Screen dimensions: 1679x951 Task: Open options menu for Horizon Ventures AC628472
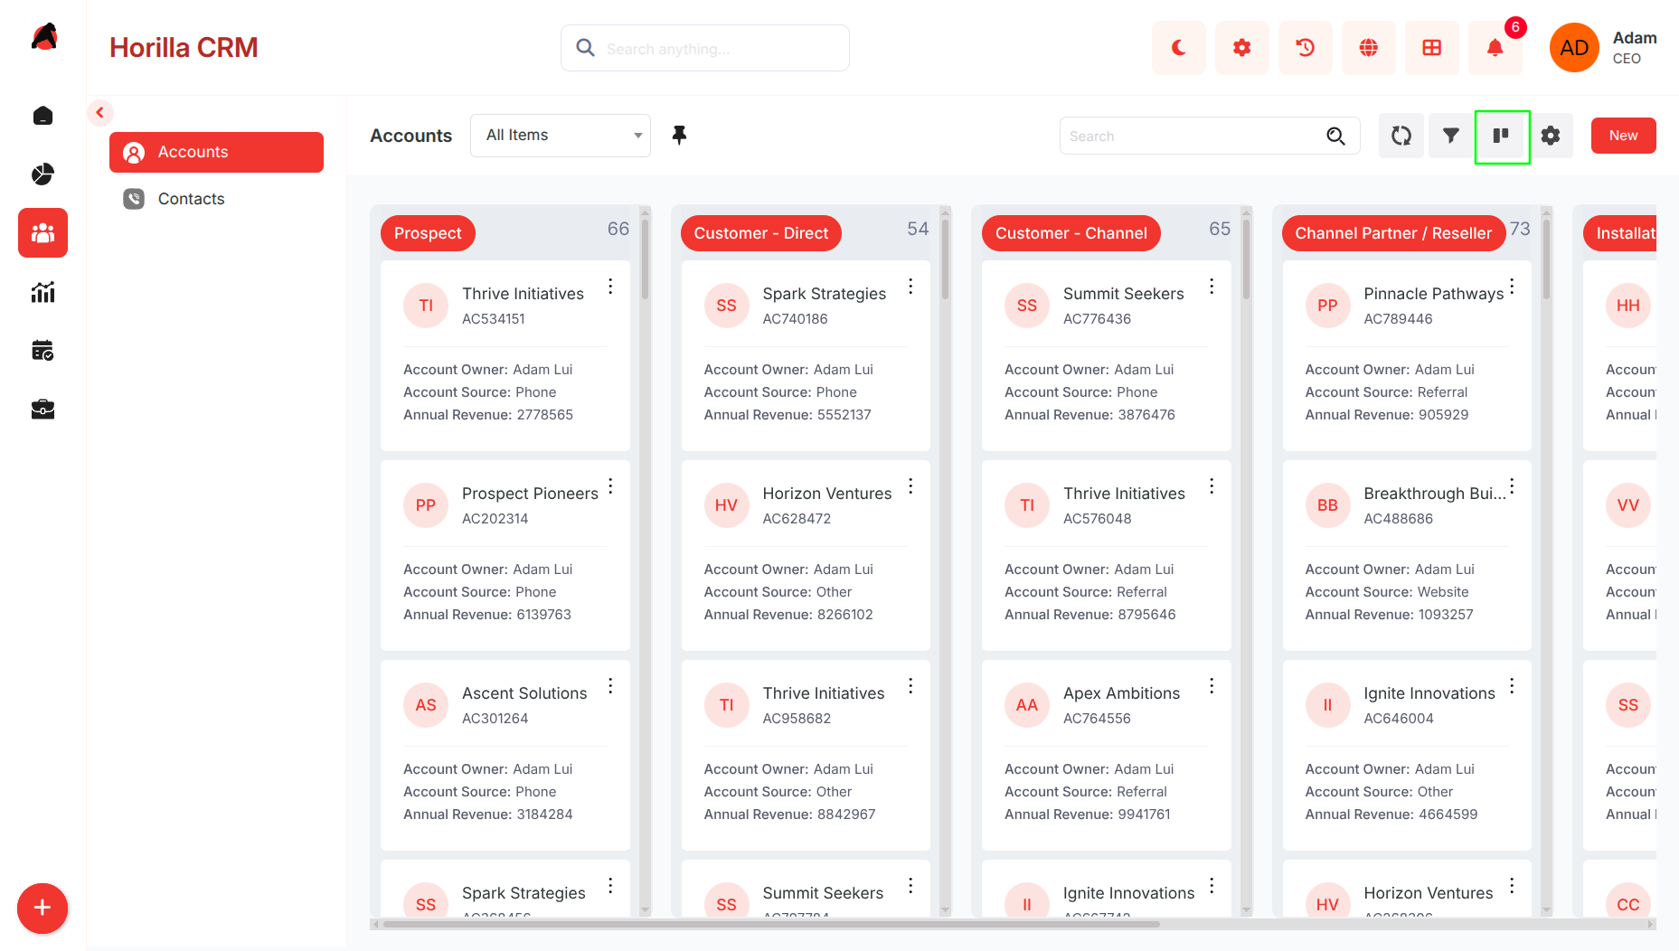coord(910,486)
